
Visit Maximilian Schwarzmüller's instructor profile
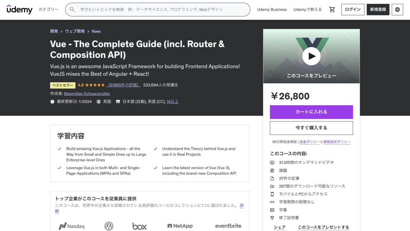[87, 93]
